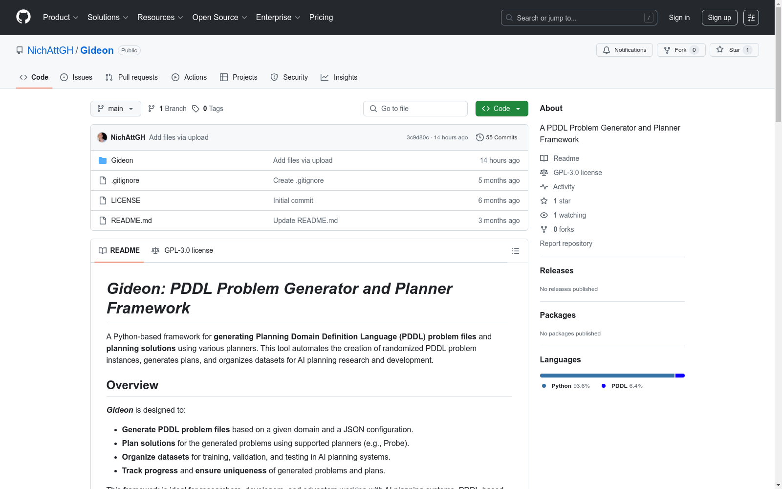This screenshot has height=489, width=782.
Task: Open the Releases section heading
Action: 557,270
